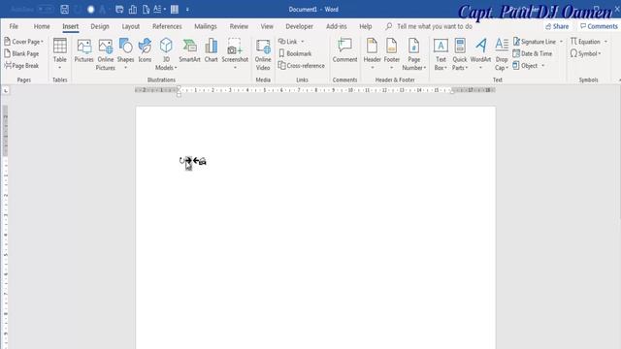Viewport: 621px width, 349px height.
Task: Toggle the AutoSave switch
Action: tap(46, 9)
